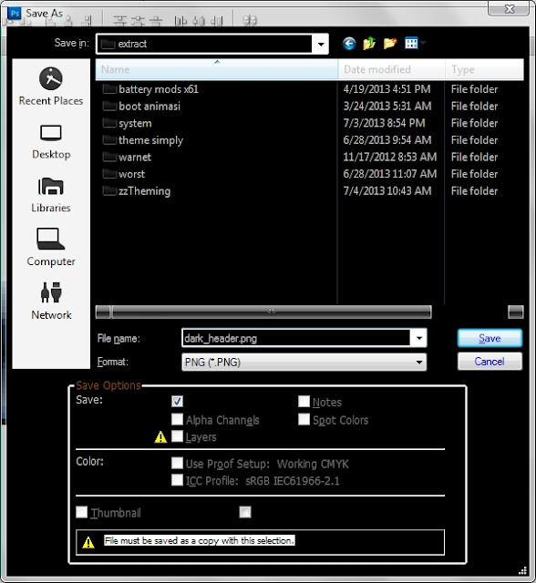Expand the File name history dropdown

[x=418, y=338]
